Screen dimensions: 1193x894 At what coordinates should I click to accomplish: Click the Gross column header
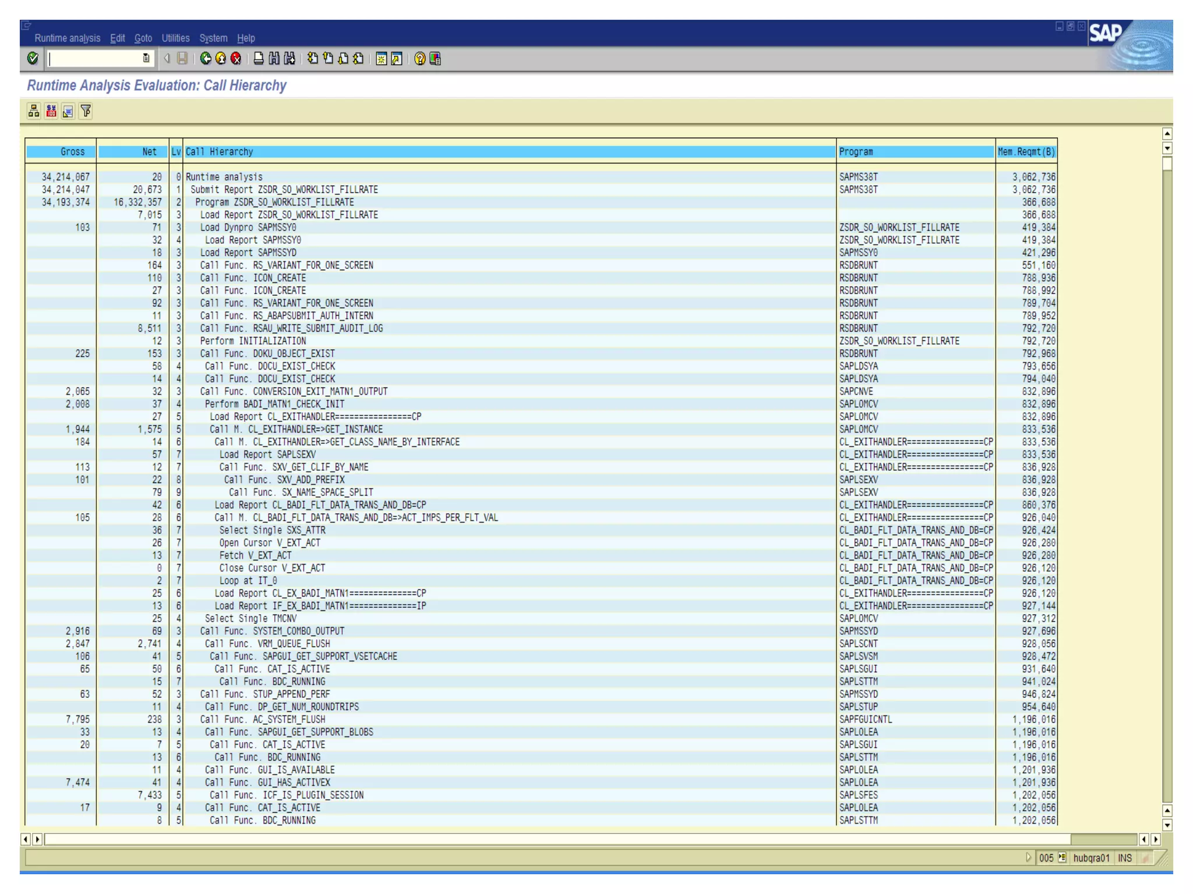pyautogui.click(x=61, y=152)
